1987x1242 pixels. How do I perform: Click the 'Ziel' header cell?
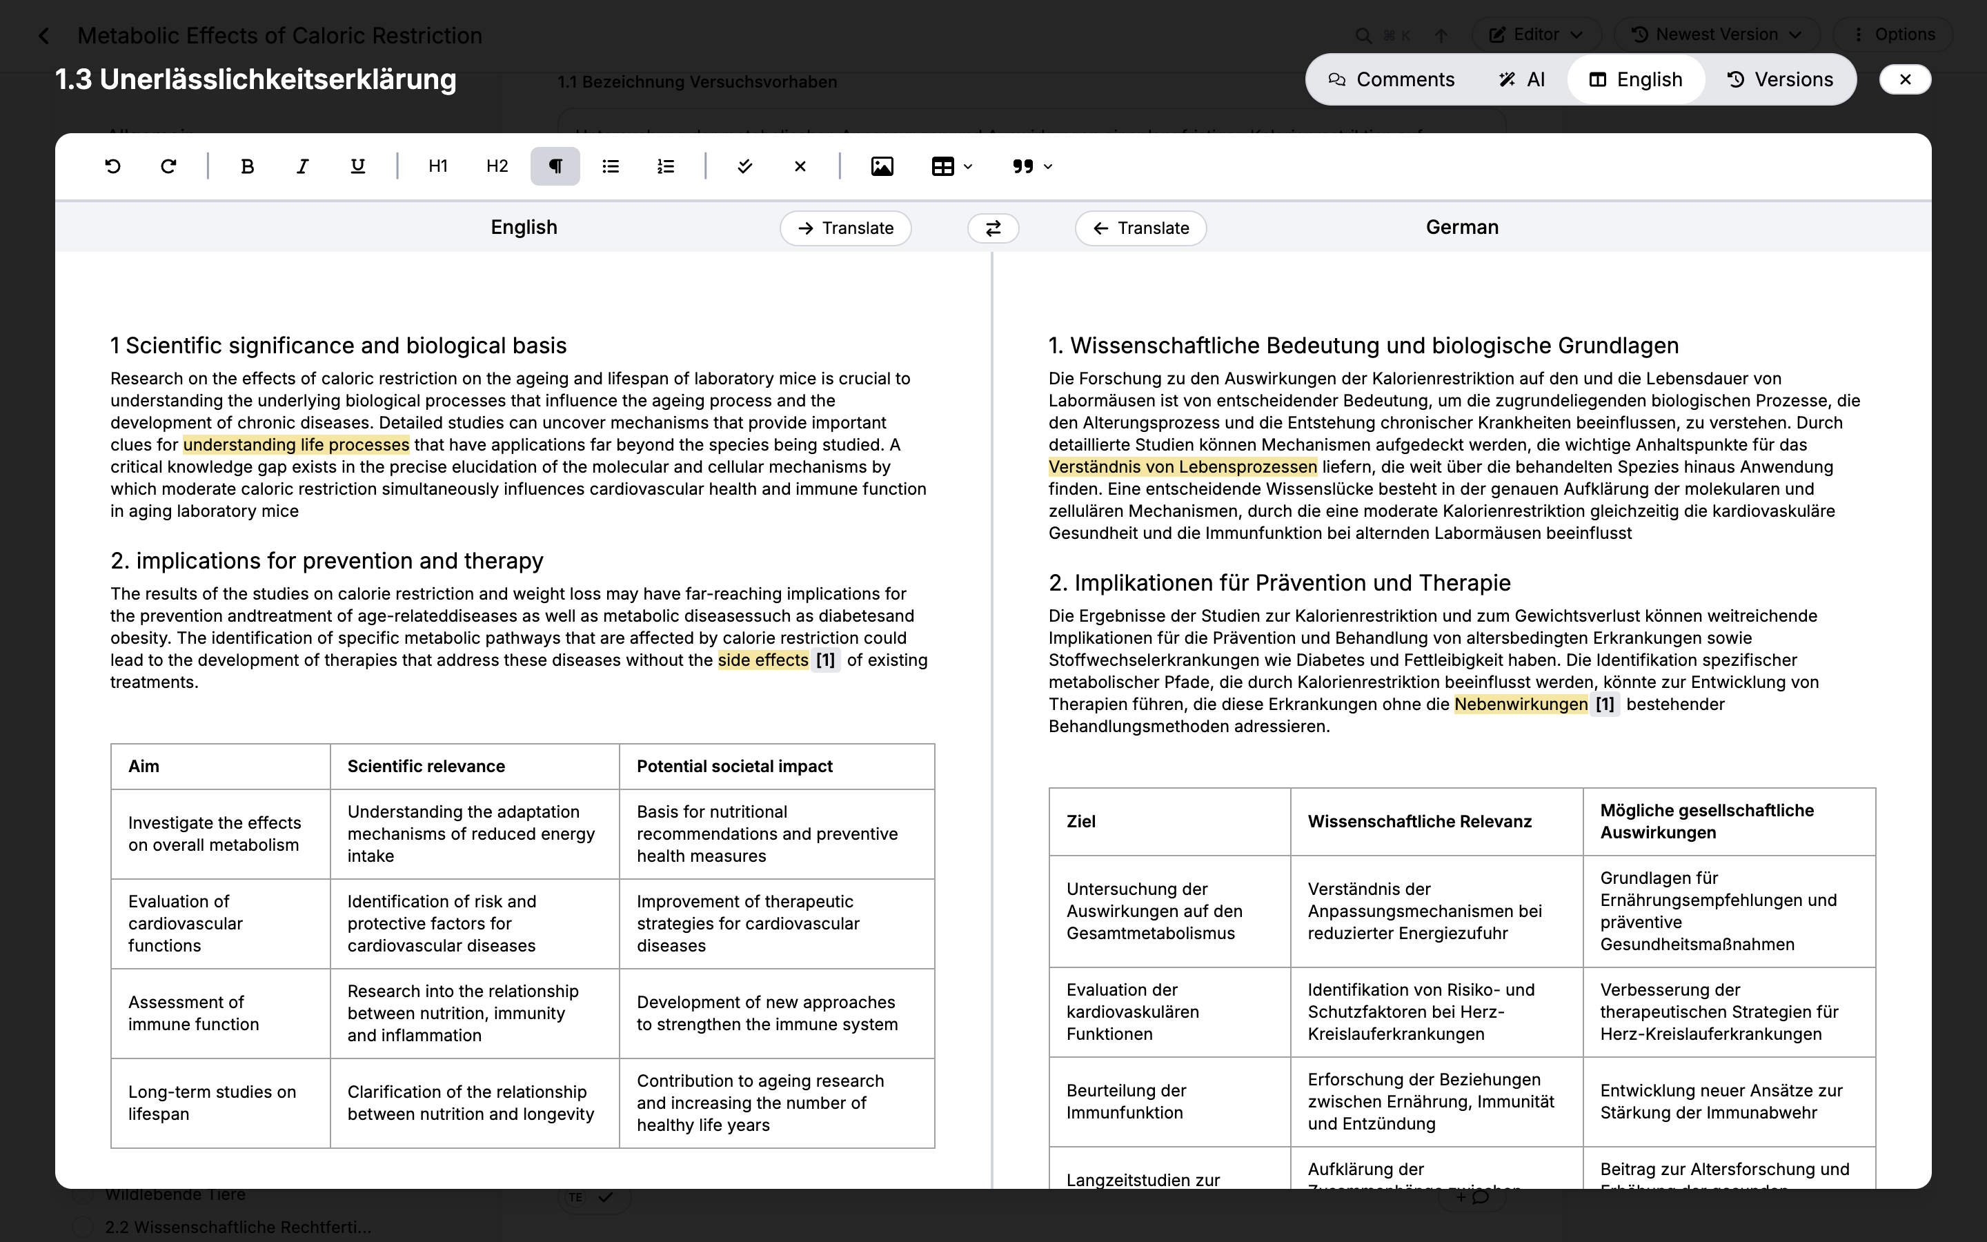click(1170, 822)
